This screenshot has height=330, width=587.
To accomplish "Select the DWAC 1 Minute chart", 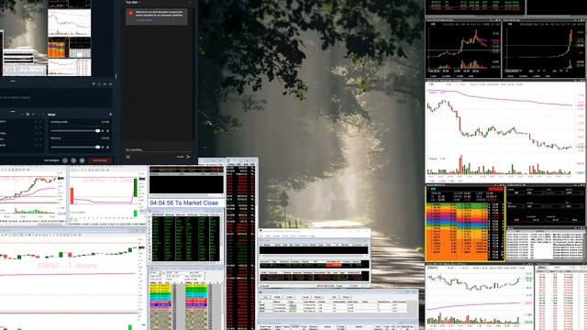I will click(x=73, y=279).
